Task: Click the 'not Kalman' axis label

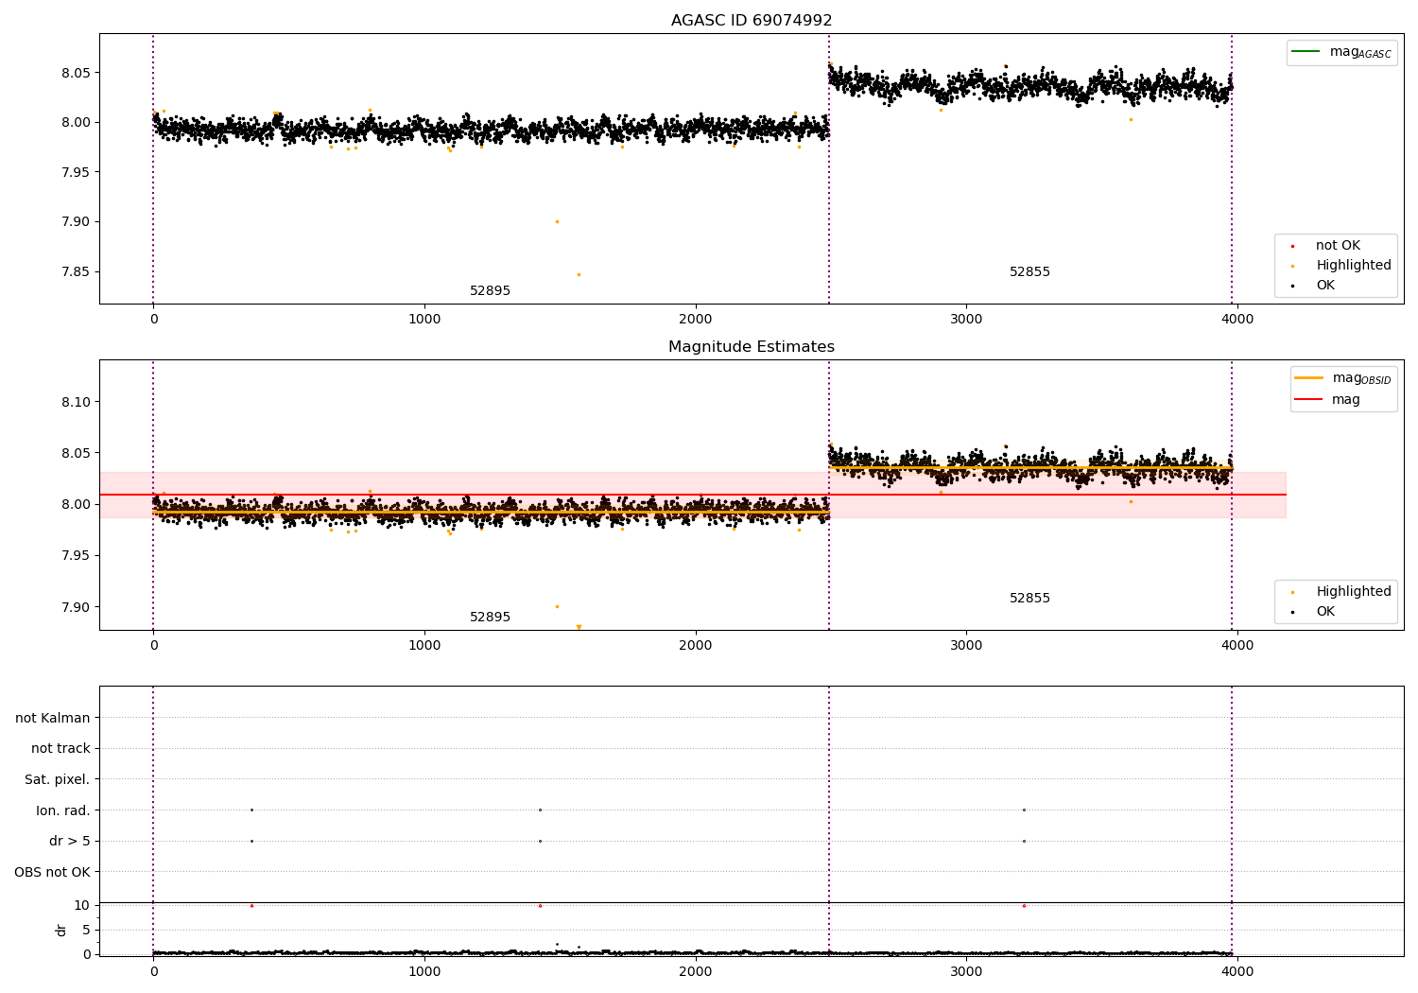Action: (x=53, y=718)
